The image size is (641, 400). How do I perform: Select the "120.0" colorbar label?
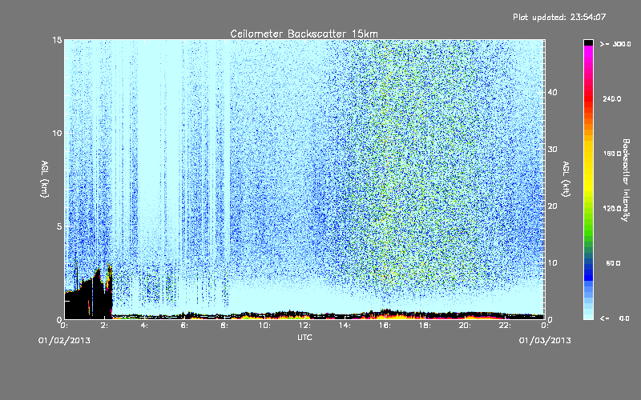tap(612, 209)
